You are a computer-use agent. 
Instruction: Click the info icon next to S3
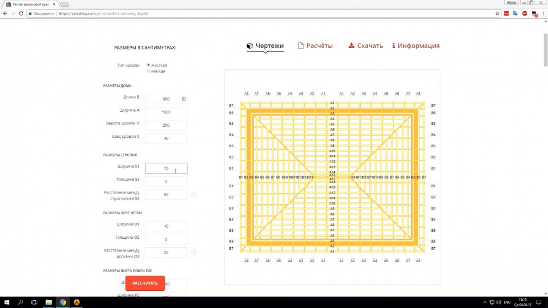pyautogui.click(x=194, y=194)
